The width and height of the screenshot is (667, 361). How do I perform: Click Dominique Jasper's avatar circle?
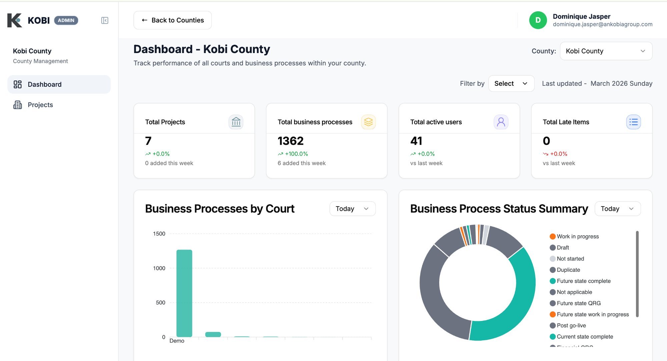tap(538, 20)
